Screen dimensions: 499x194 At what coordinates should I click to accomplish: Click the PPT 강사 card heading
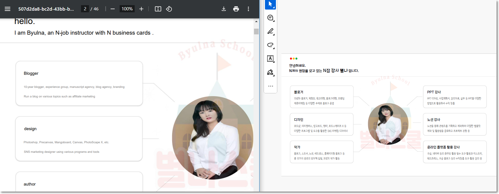click(x=434, y=92)
